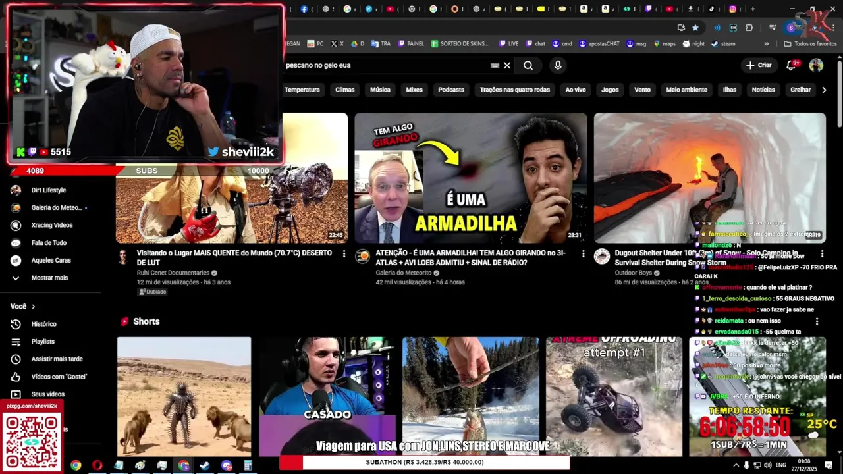The height and width of the screenshot is (474, 843).
Task: Click the YouTube search magnifier button
Action: pos(528,65)
